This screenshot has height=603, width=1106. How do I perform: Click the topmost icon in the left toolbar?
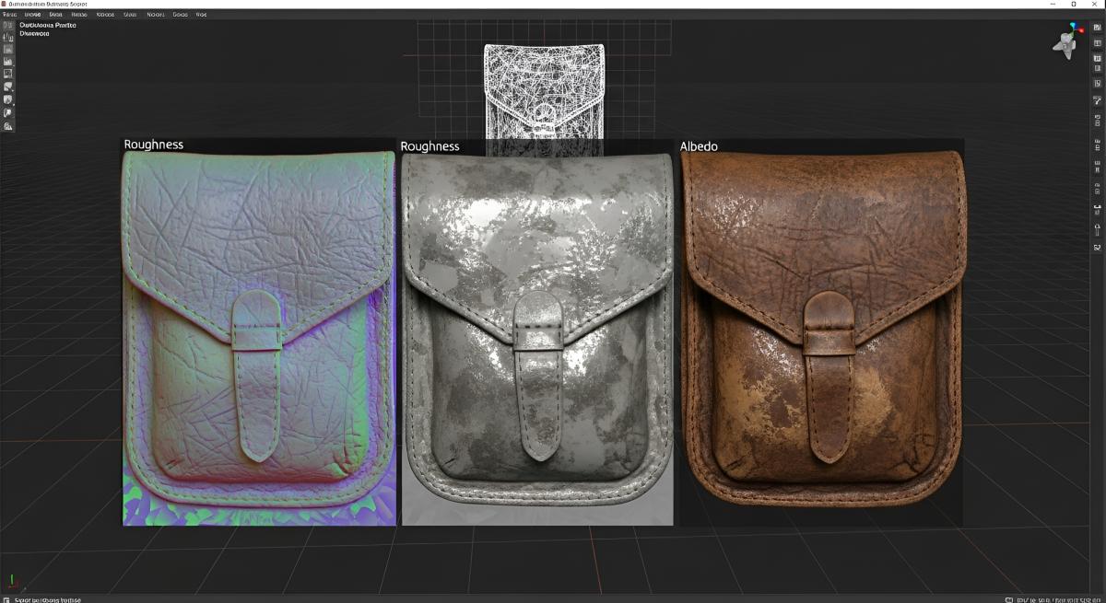(x=8, y=25)
